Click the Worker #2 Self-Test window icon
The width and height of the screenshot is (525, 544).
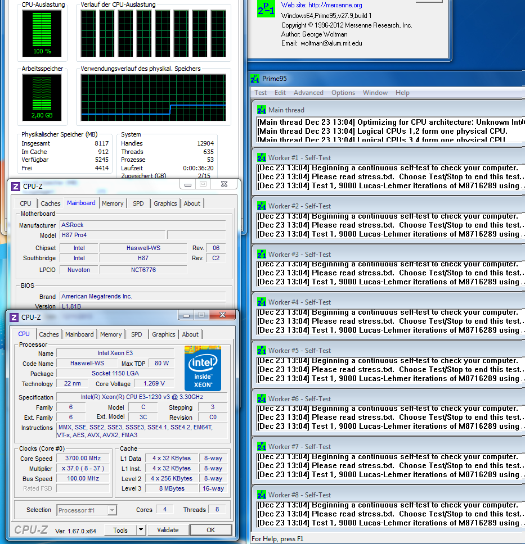click(x=261, y=206)
